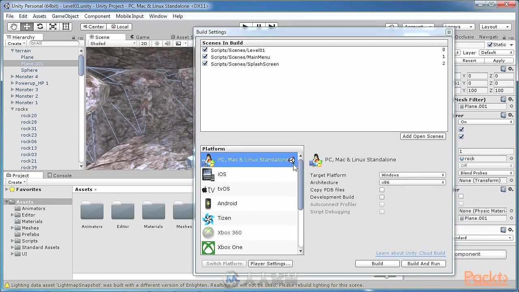Open Component menu
This screenshot has height=292, width=519.
click(x=97, y=16)
